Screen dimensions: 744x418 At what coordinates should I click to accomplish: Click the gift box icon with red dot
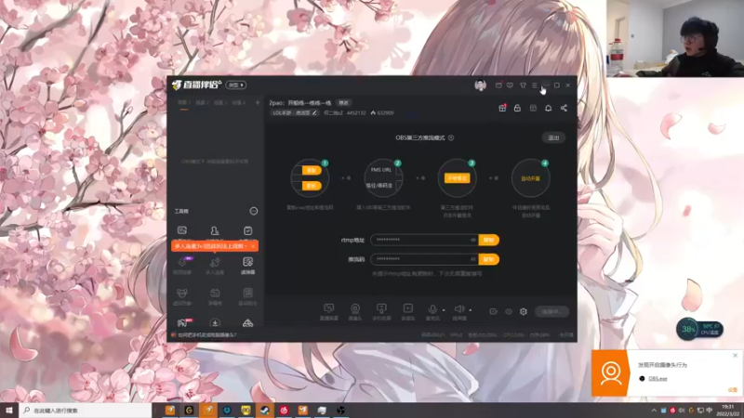[502, 108]
